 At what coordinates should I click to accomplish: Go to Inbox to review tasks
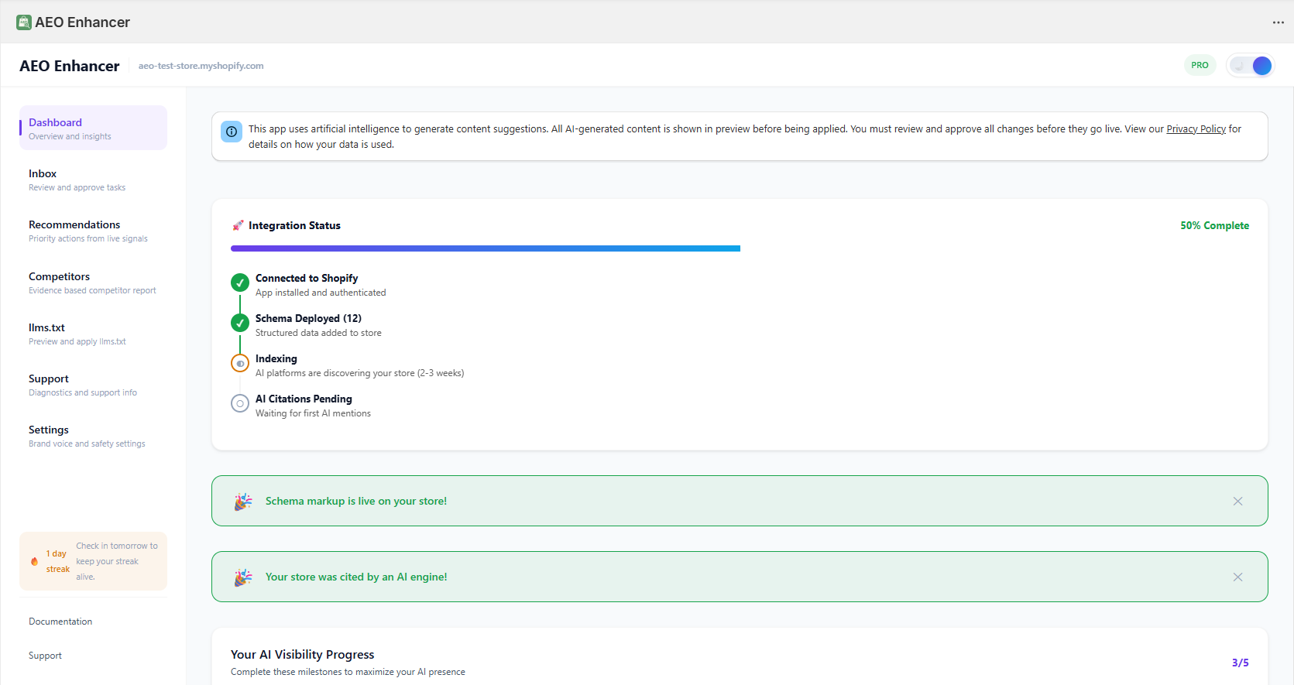[93, 180]
